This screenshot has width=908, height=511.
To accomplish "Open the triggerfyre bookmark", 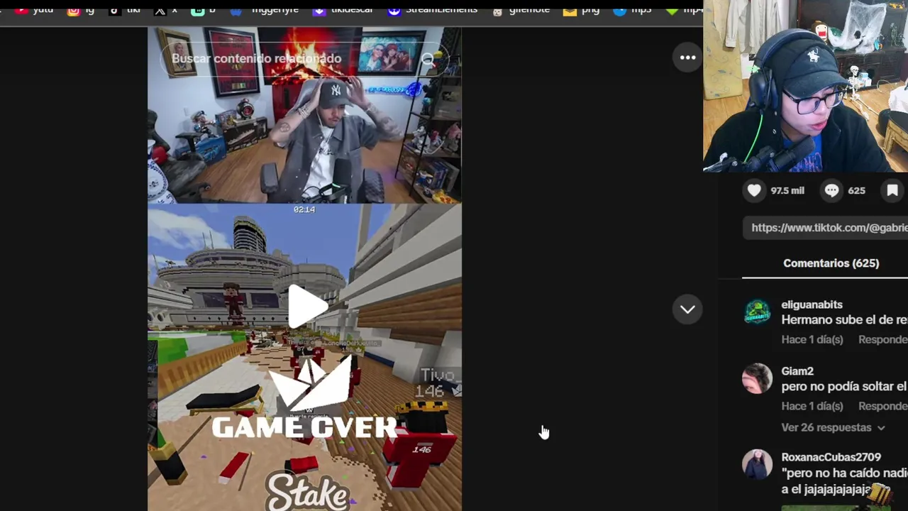I will pyautogui.click(x=265, y=10).
